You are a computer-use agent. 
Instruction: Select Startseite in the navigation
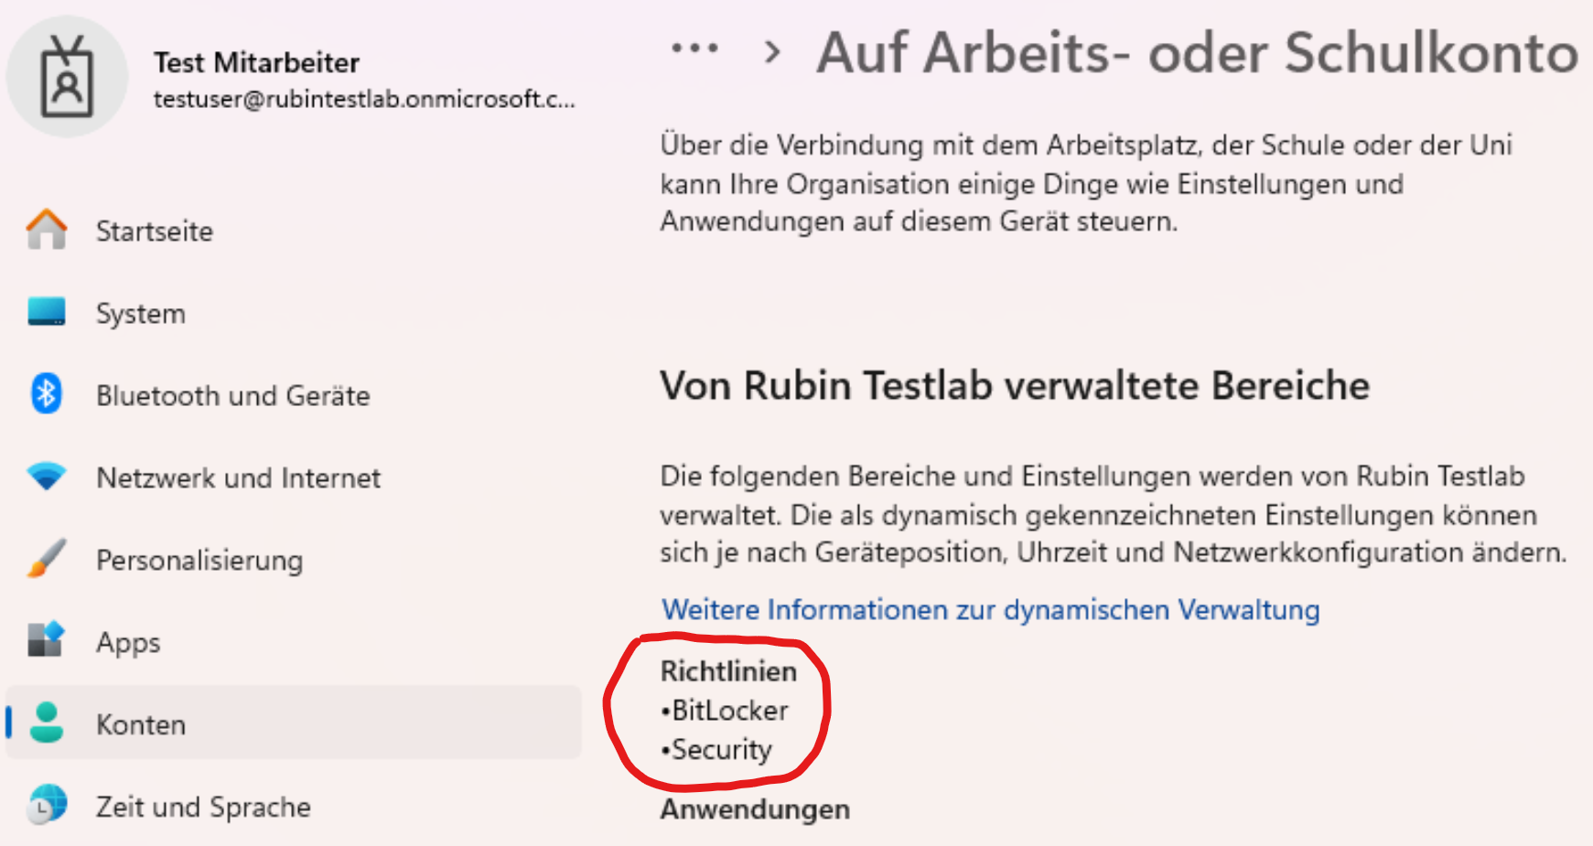[x=155, y=231]
